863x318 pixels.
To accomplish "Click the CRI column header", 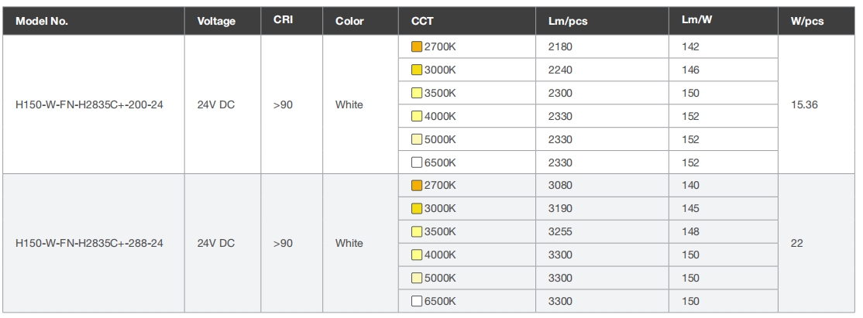I will point(283,20).
